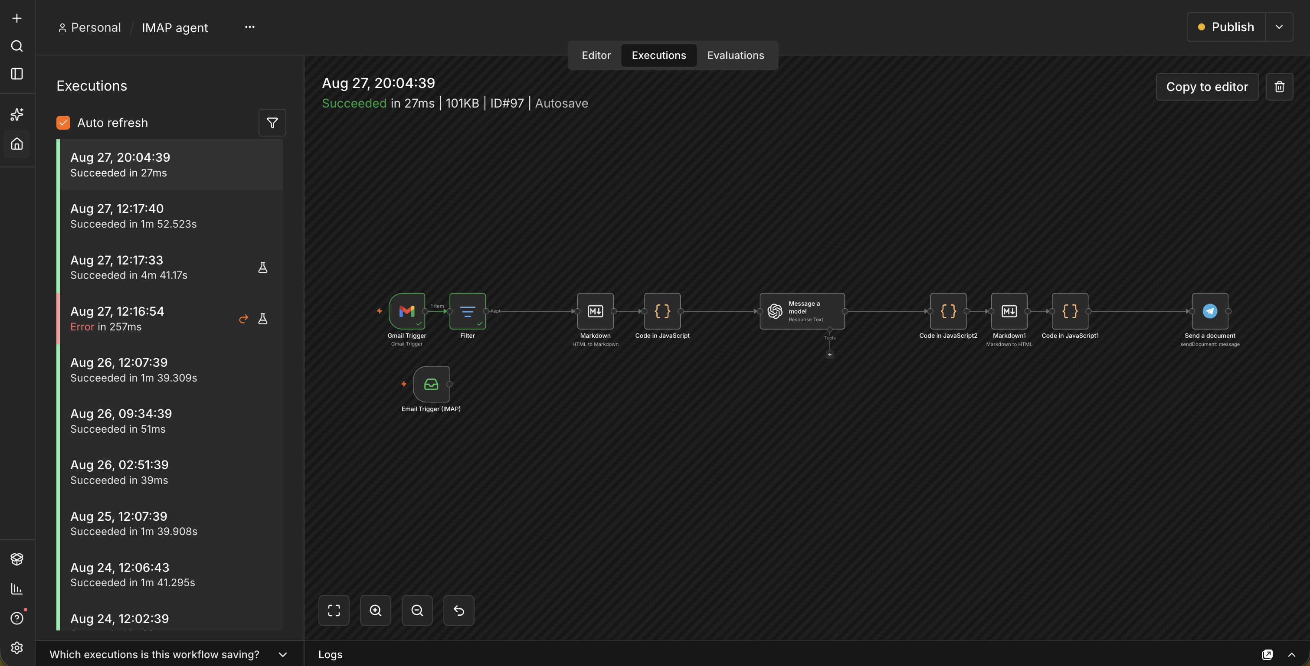
Task: Select the Markdown HTML to Markdown node
Action: 596,311
